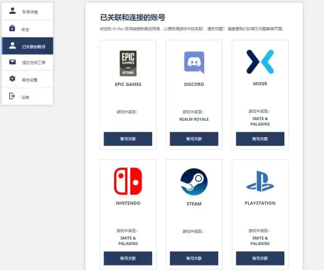
Task: Click the Epic Games Store logo
Action: (128, 63)
